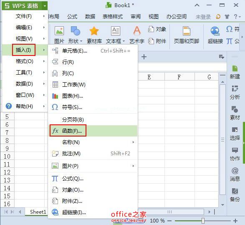Insert 对象 object from ribbon
The image size is (245, 225).
[x=157, y=29]
